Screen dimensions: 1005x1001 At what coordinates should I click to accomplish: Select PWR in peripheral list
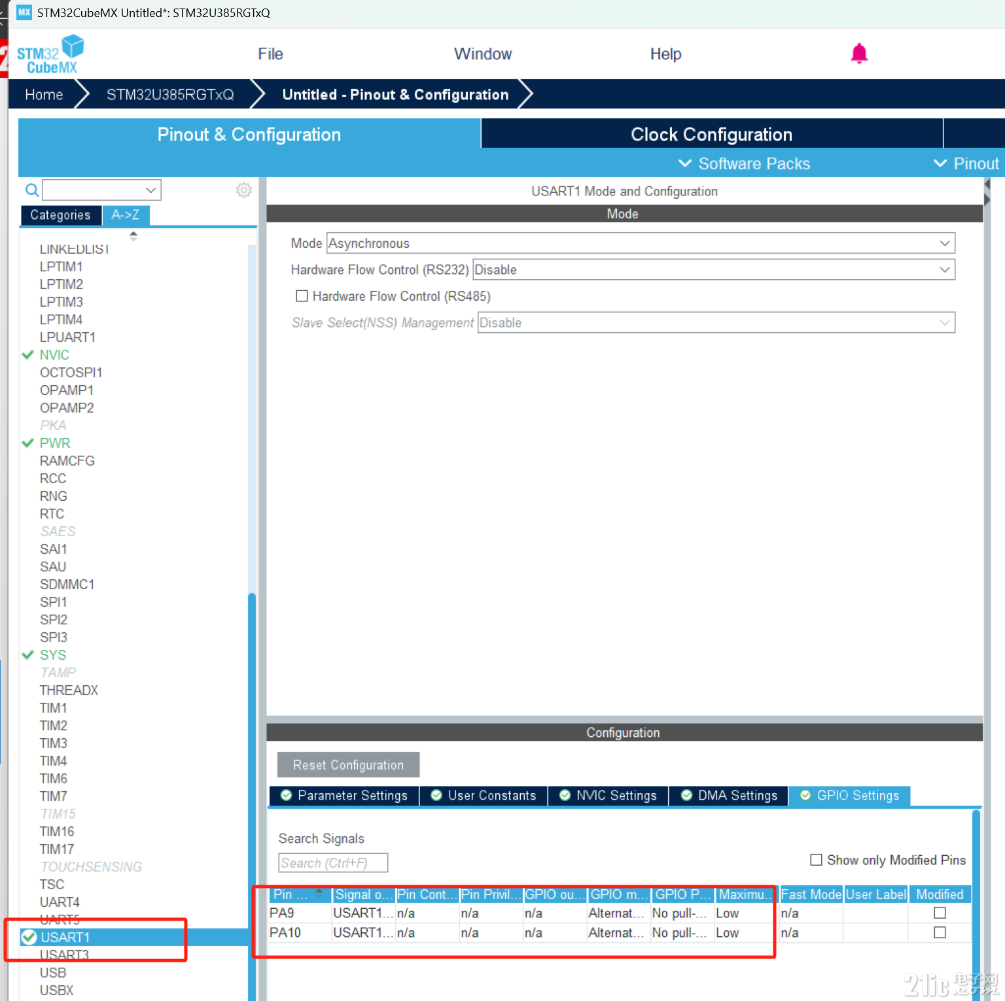[x=55, y=443]
